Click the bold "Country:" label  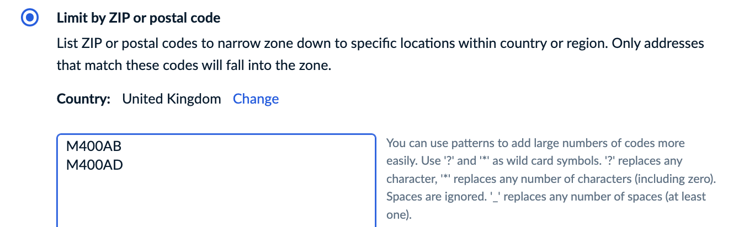coord(83,99)
